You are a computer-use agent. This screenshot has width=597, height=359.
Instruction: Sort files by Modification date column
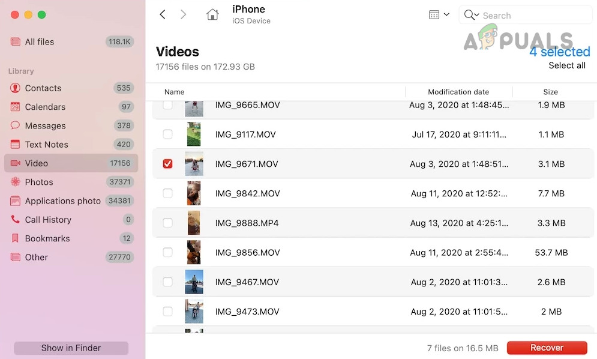[x=458, y=92]
